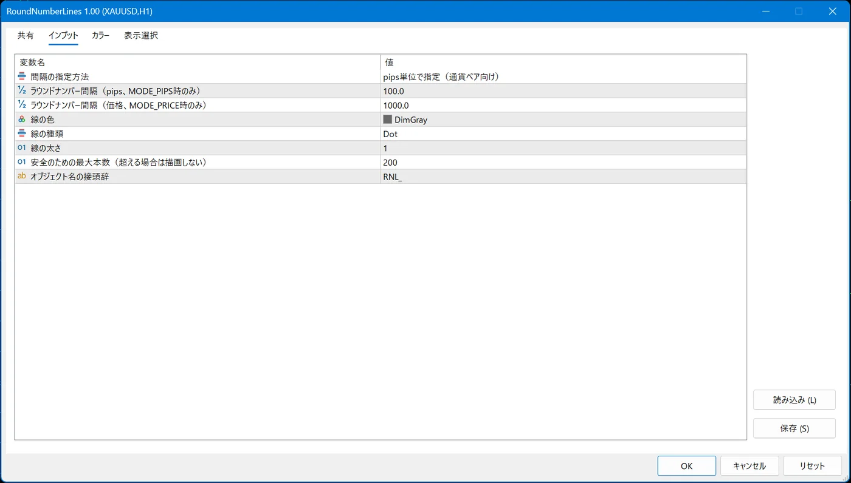Click the 保存 (S) button
Image resolution: width=851 pixels, height=483 pixels.
[794, 428]
